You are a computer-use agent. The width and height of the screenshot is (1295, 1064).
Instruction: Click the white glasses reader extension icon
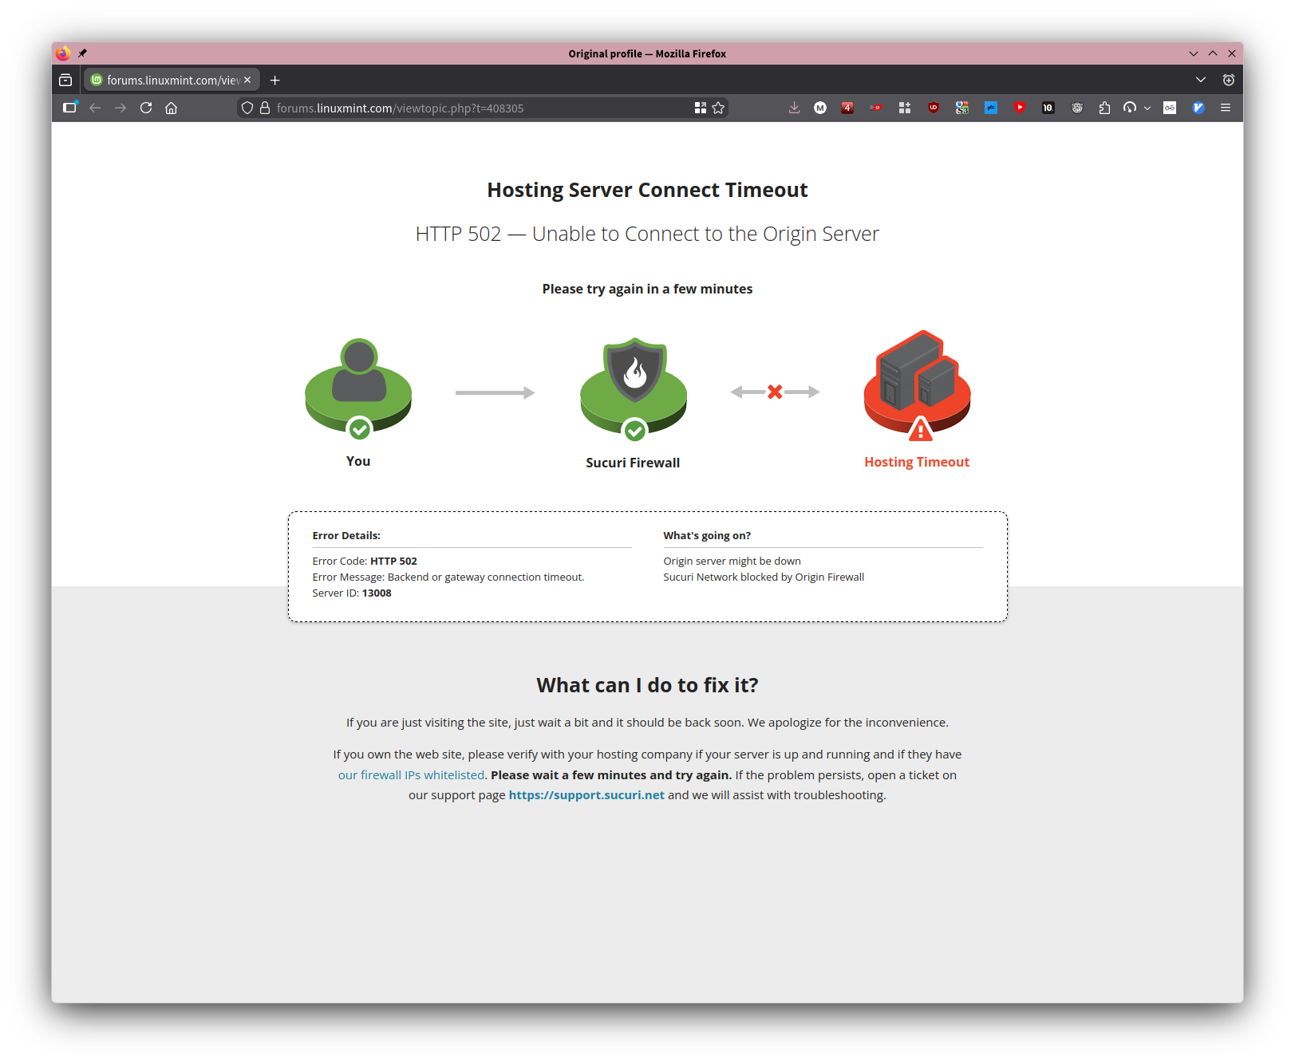point(1170,108)
